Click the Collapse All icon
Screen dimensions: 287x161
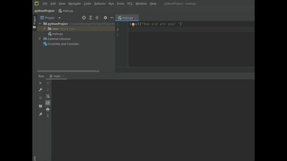tap(97, 18)
